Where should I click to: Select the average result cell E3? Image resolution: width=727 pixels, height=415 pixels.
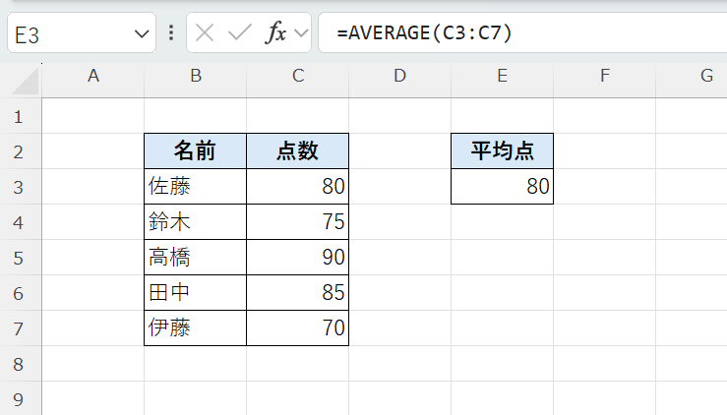click(x=502, y=187)
